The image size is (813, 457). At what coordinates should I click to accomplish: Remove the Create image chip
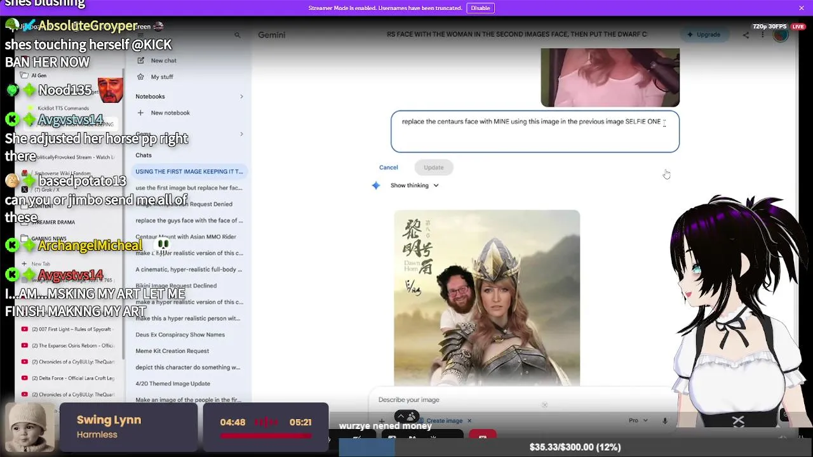pyautogui.click(x=469, y=421)
